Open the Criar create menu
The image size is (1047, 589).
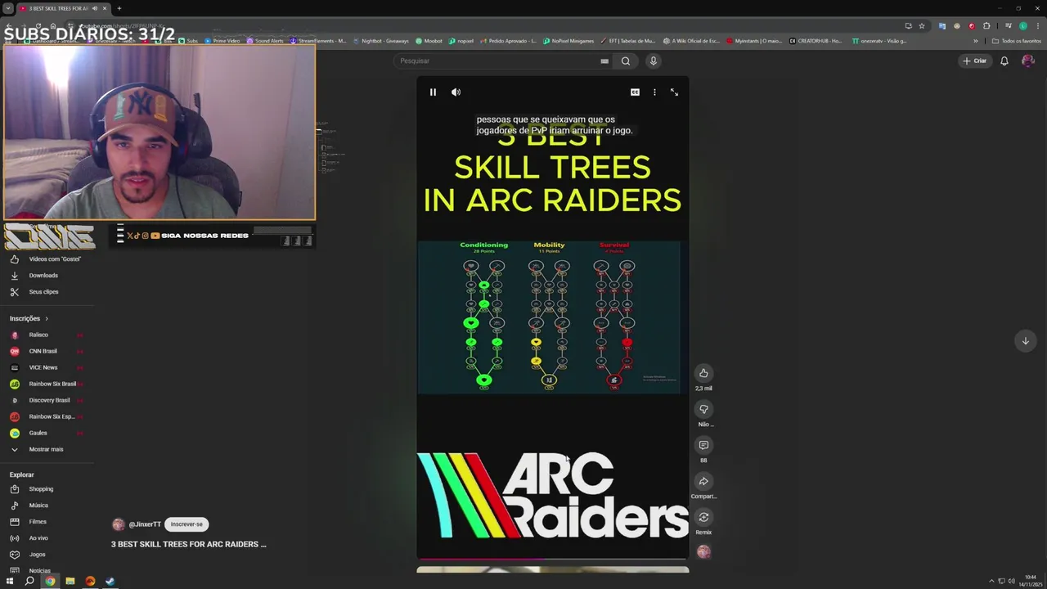tap(975, 61)
